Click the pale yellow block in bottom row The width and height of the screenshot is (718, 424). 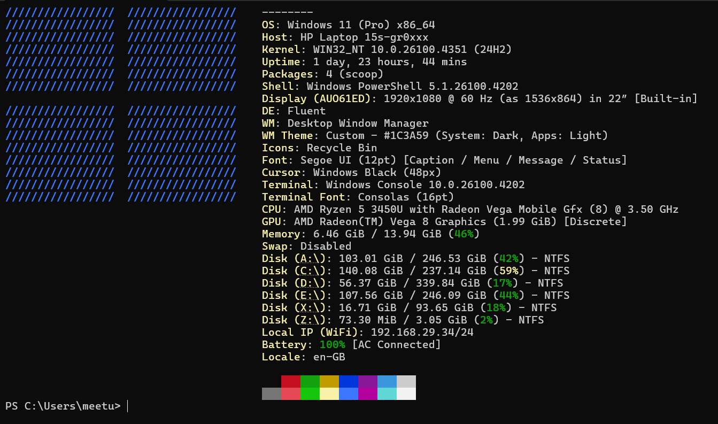(329, 394)
